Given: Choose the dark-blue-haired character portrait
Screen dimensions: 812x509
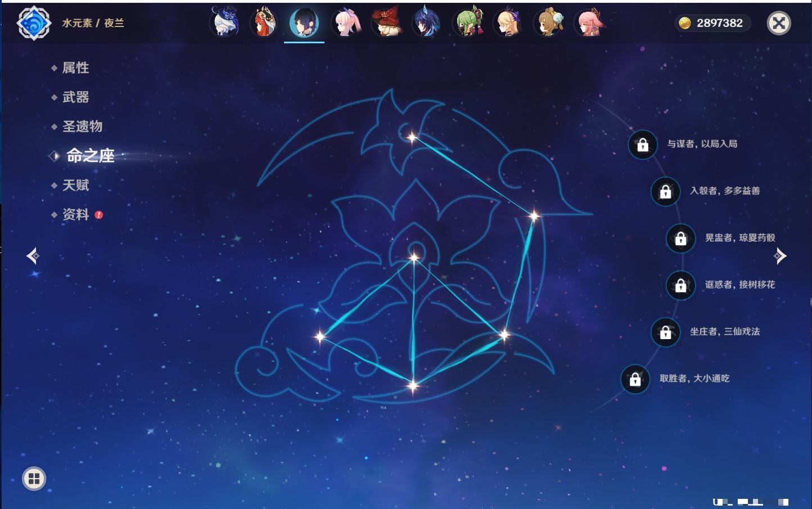Looking at the screenshot, I should point(426,22).
